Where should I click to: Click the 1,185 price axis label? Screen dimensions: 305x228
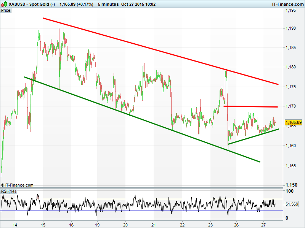291,48
